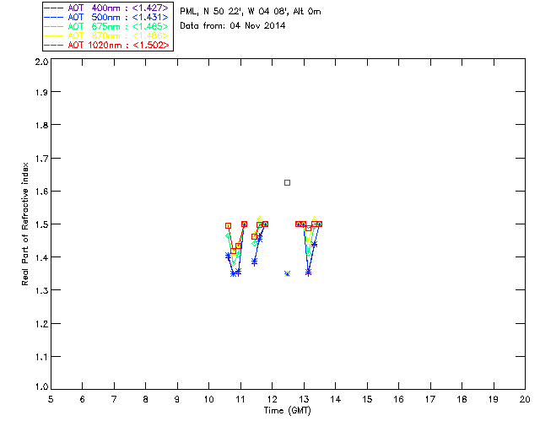Click the '1.7' y-axis tick label
This screenshot has width=540, height=432.
41,159
